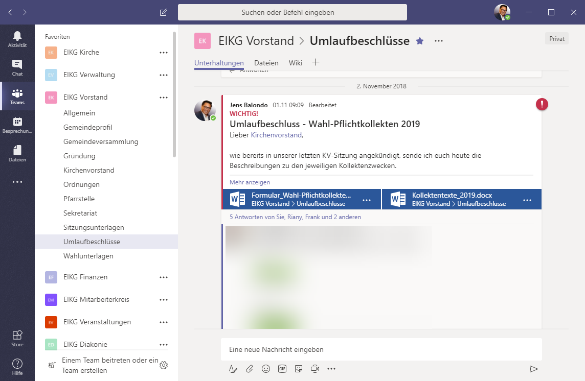
Task: Click the Privat label in channel header
Action: pyautogui.click(x=557, y=39)
